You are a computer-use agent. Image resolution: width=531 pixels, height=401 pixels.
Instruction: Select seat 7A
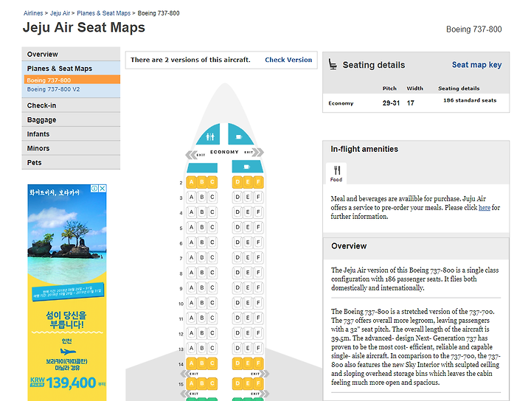(191, 257)
